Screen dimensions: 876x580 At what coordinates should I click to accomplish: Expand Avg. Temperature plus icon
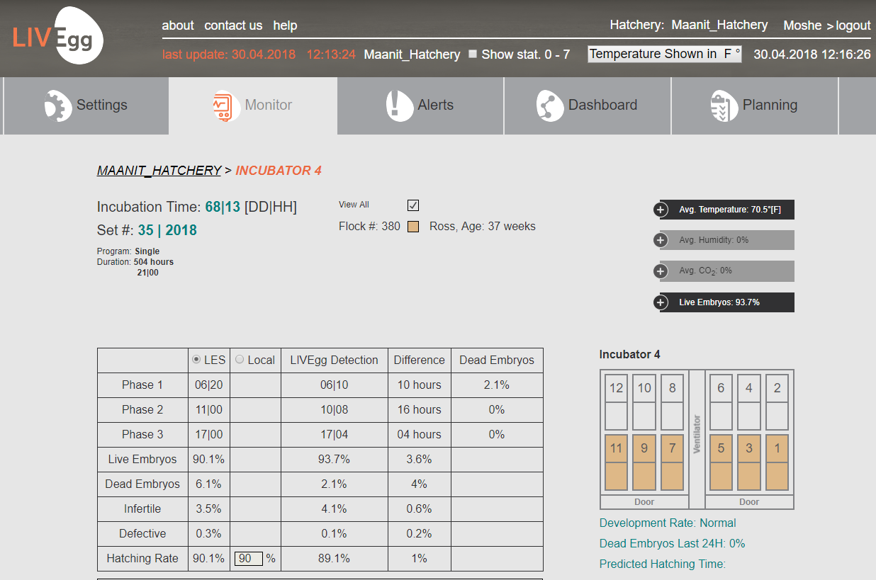tap(661, 210)
